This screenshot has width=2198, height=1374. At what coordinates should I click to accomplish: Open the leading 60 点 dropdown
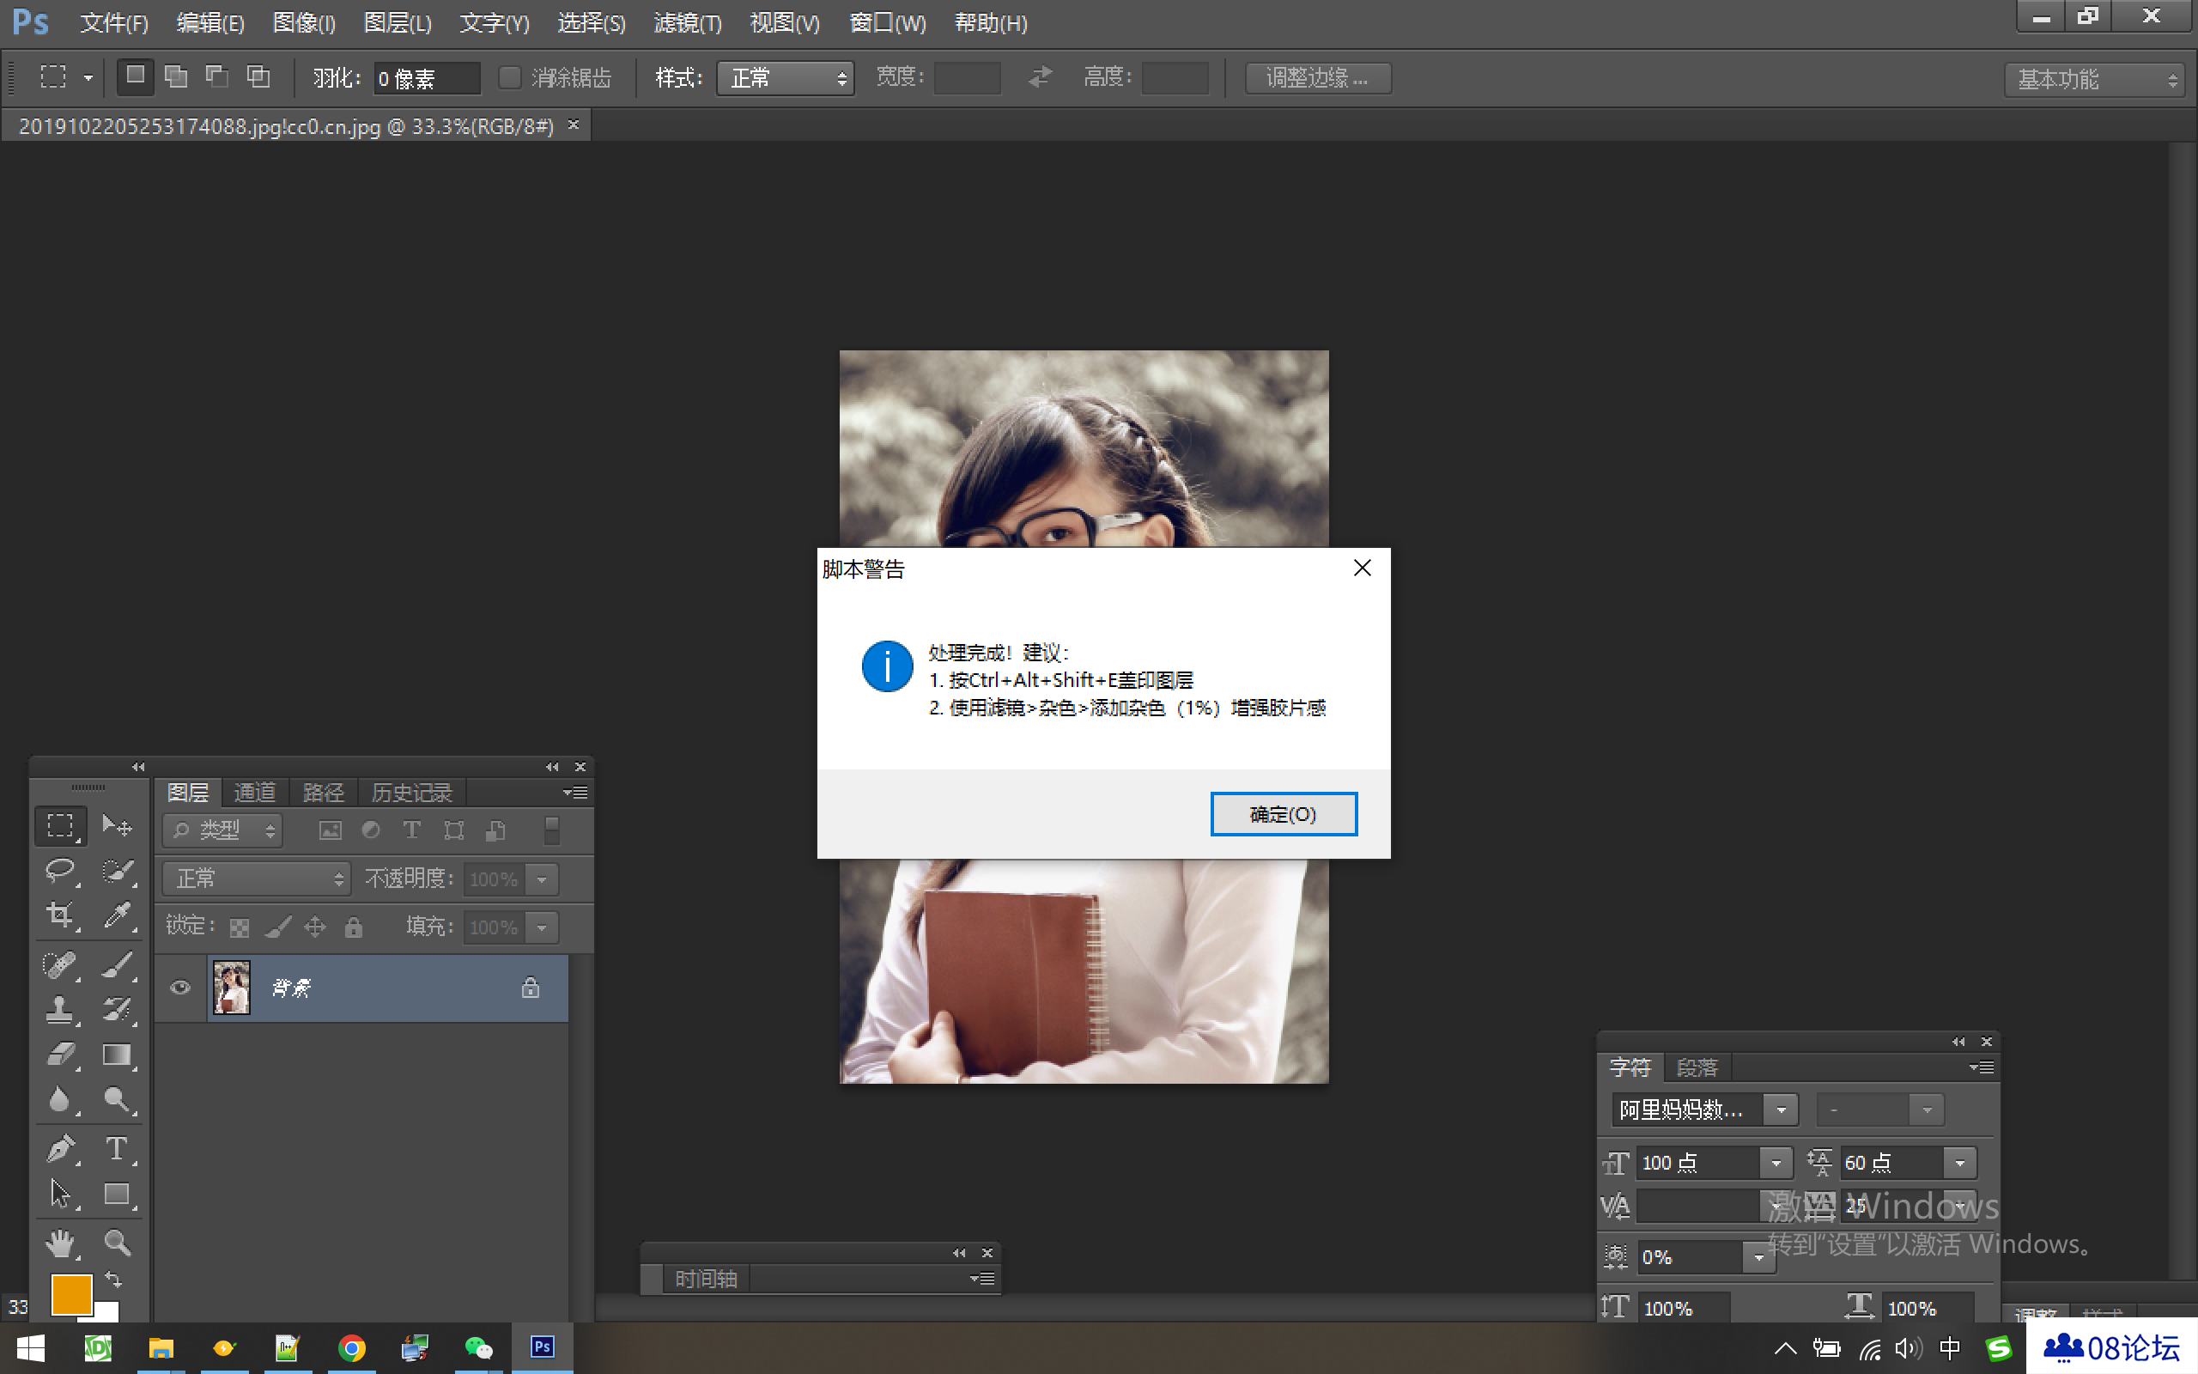tap(1960, 1163)
